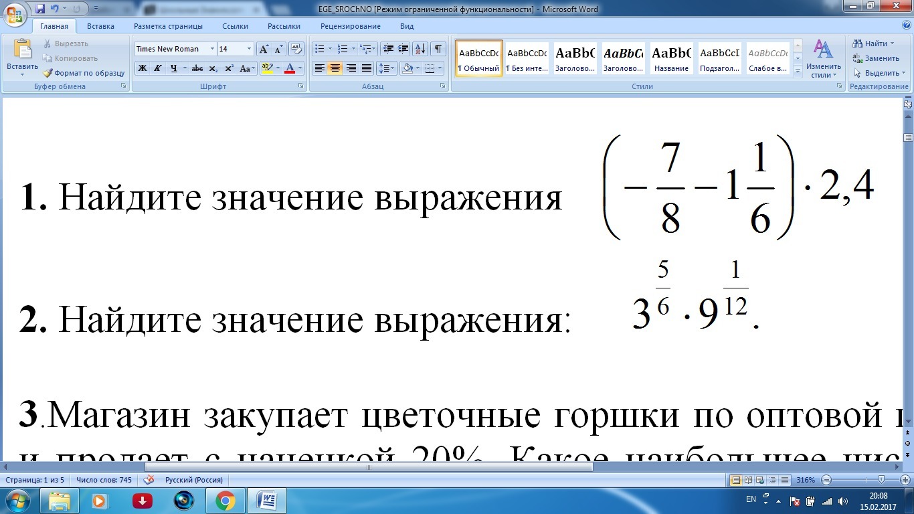Open the line spacing dropdown
Screen dimensions: 914x514
(386, 68)
